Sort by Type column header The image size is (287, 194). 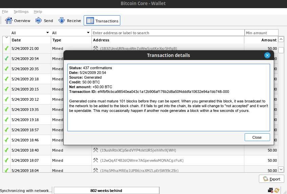[71, 40]
